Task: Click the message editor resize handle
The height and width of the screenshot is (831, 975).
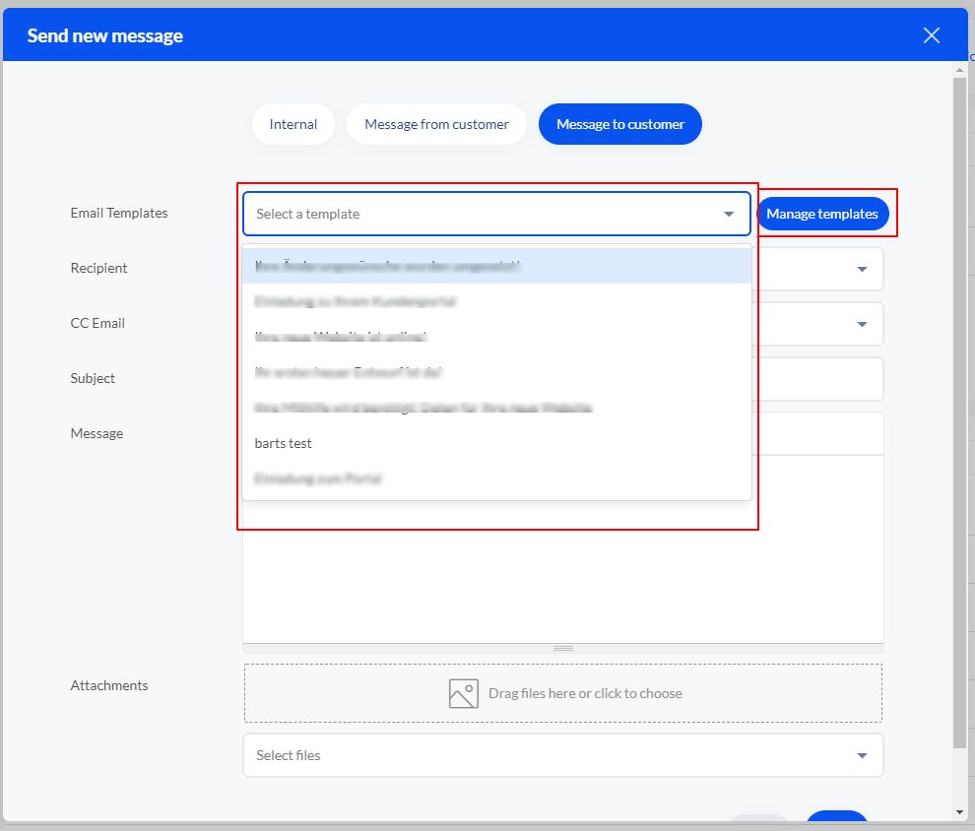Action: point(563,648)
